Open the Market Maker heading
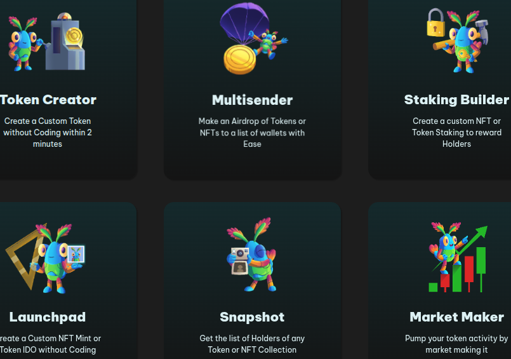Image resolution: width=511 pixels, height=359 pixels. coord(456,317)
